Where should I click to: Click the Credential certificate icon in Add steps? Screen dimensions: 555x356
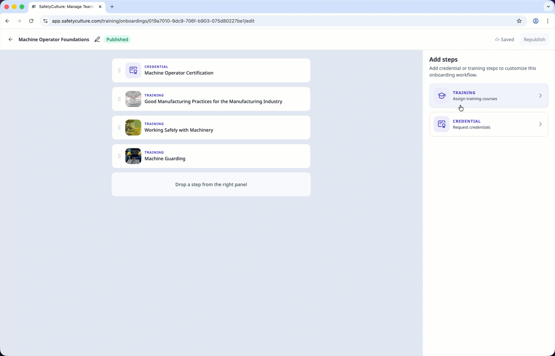(x=442, y=124)
